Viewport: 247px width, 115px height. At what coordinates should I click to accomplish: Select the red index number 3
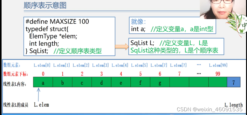tap(102, 74)
